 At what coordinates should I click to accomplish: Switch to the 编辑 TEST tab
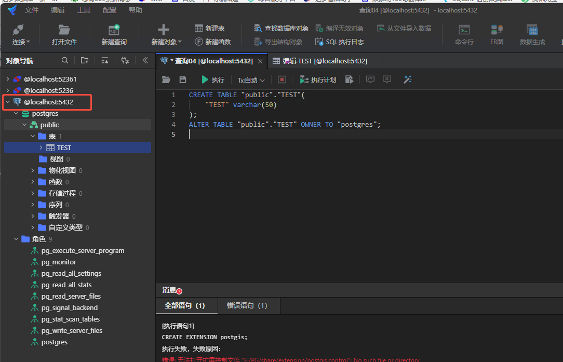pos(325,61)
